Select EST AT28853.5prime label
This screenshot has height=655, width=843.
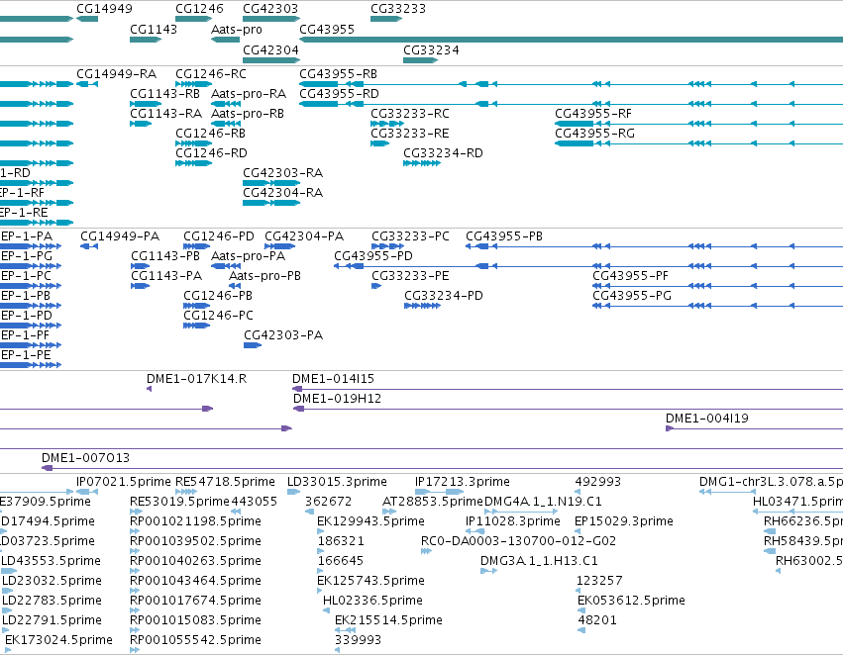pos(433,502)
